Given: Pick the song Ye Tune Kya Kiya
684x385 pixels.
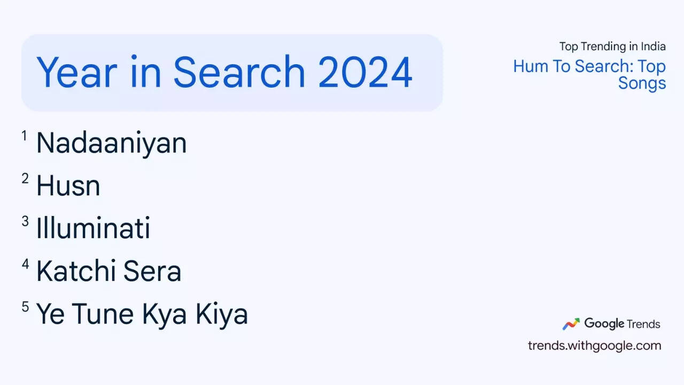Looking at the screenshot, I should click(142, 314).
